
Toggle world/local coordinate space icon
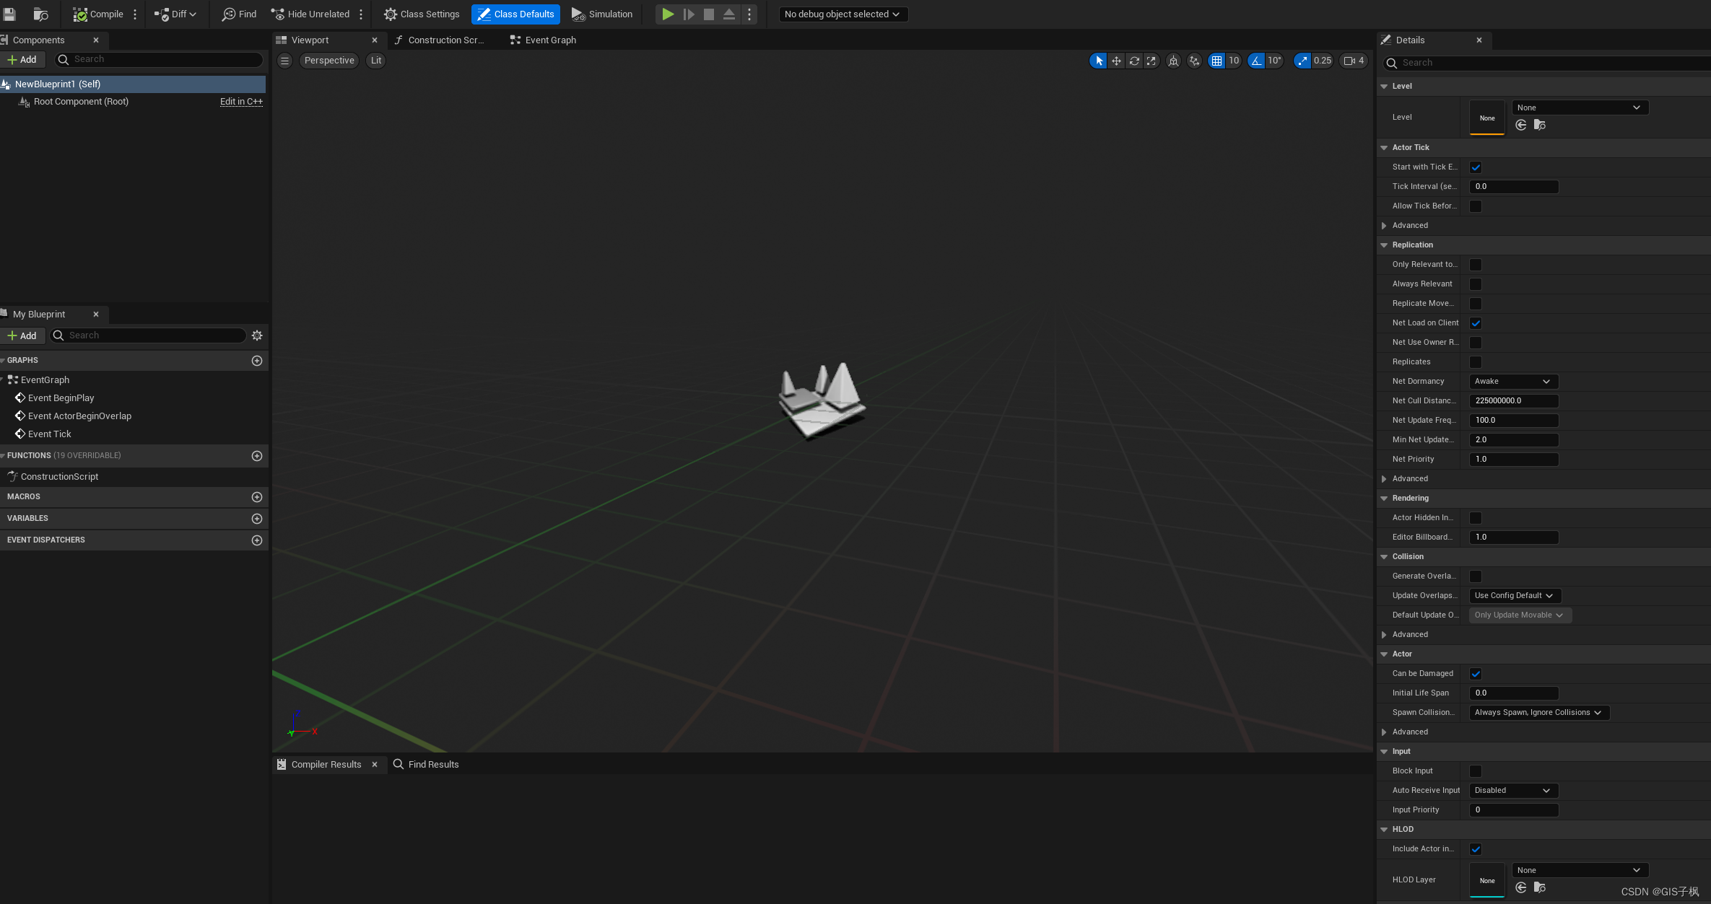click(x=1173, y=61)
